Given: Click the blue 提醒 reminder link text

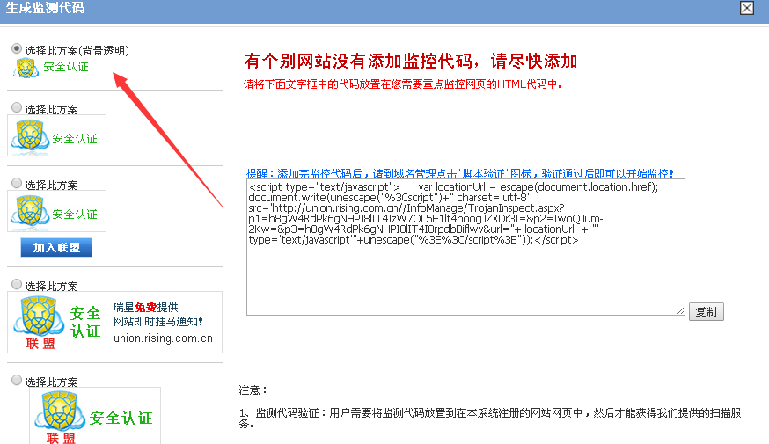Looking at the screenshot, I should [459, 173].
